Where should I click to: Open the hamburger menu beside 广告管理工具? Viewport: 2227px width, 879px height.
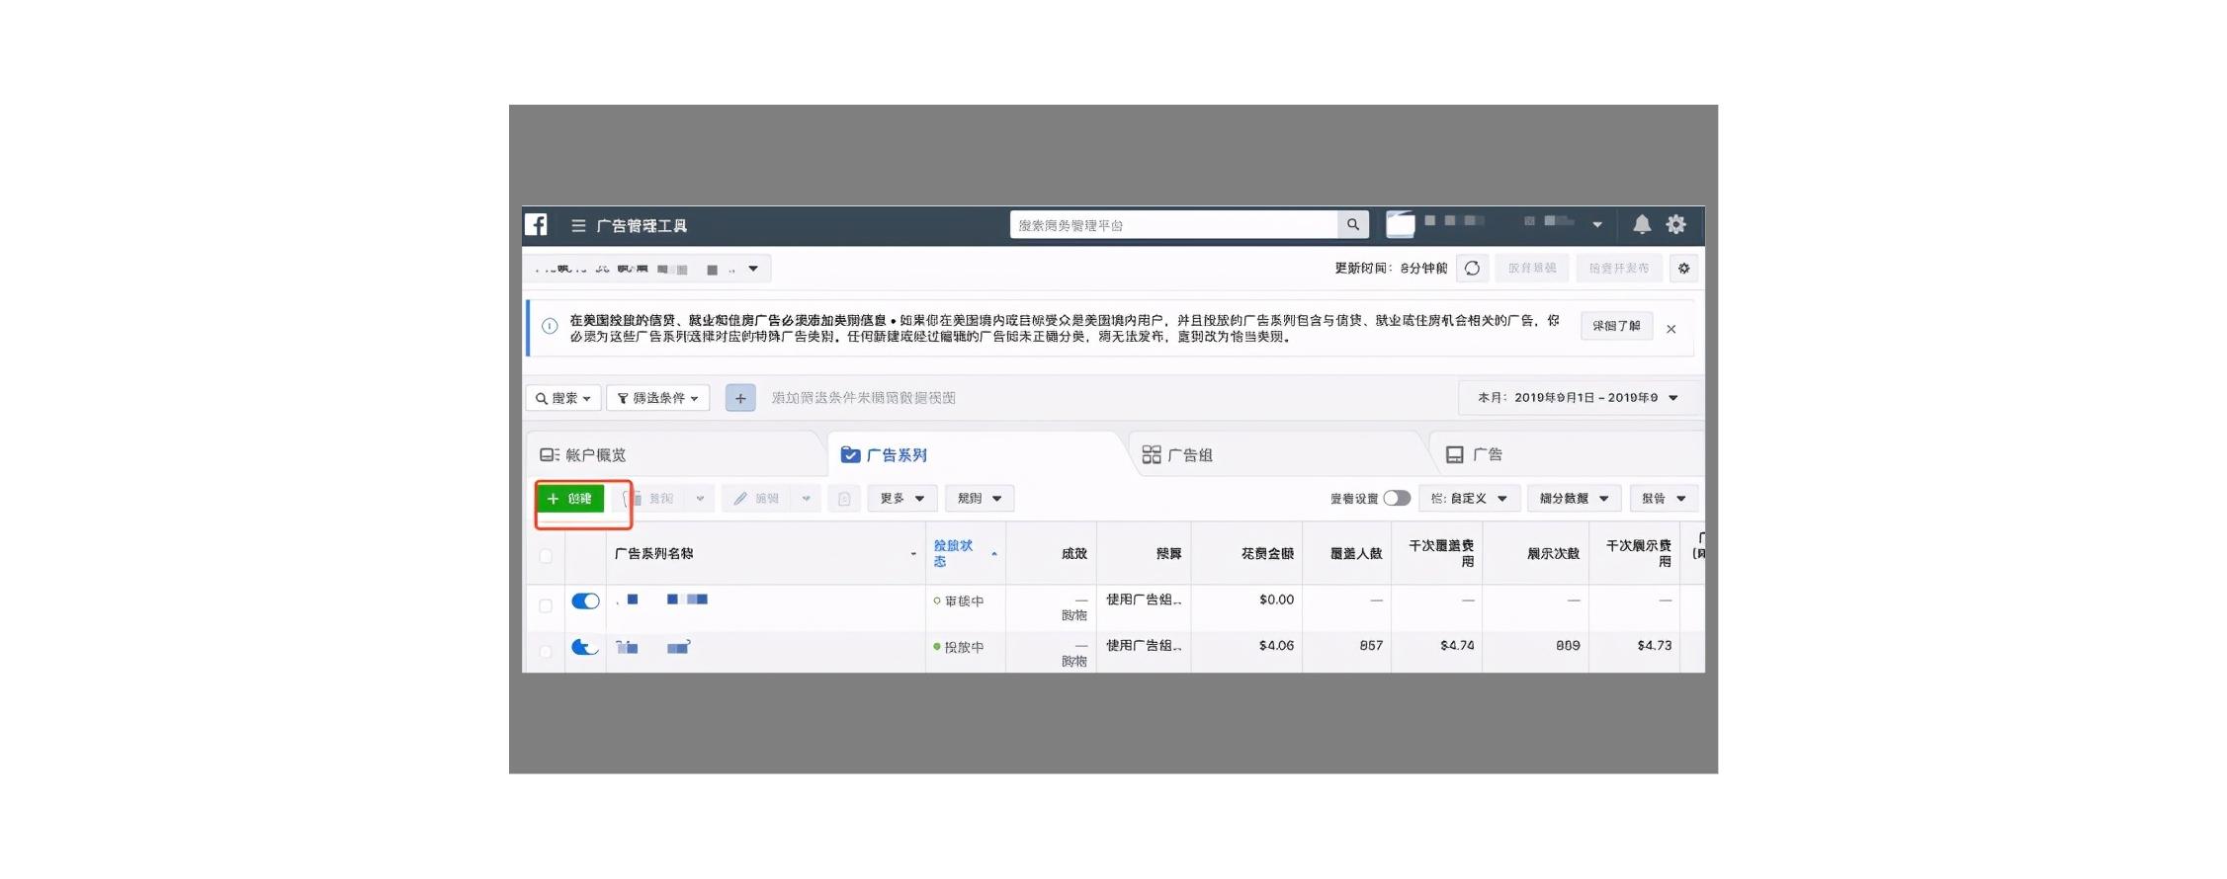pos(578,226)
